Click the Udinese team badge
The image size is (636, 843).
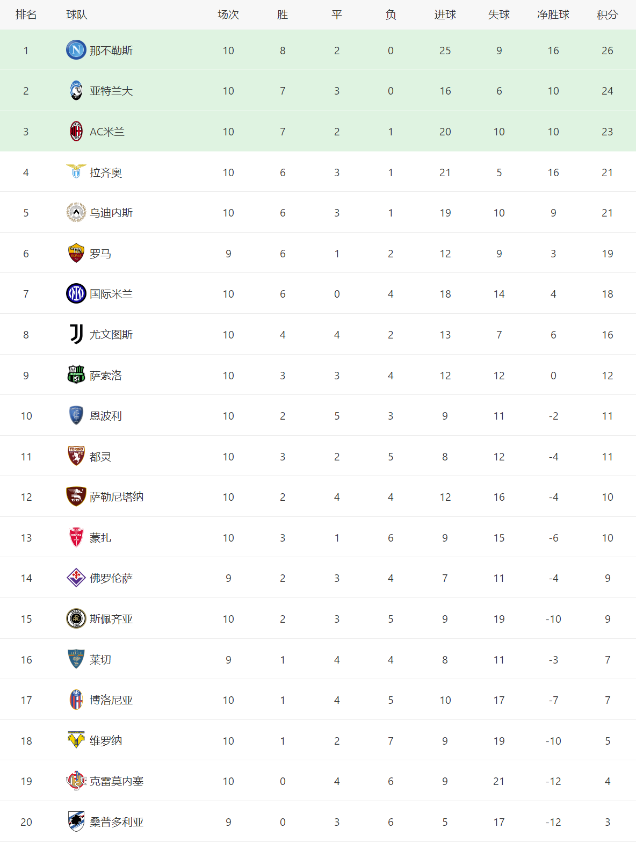(x=76, y=212)
